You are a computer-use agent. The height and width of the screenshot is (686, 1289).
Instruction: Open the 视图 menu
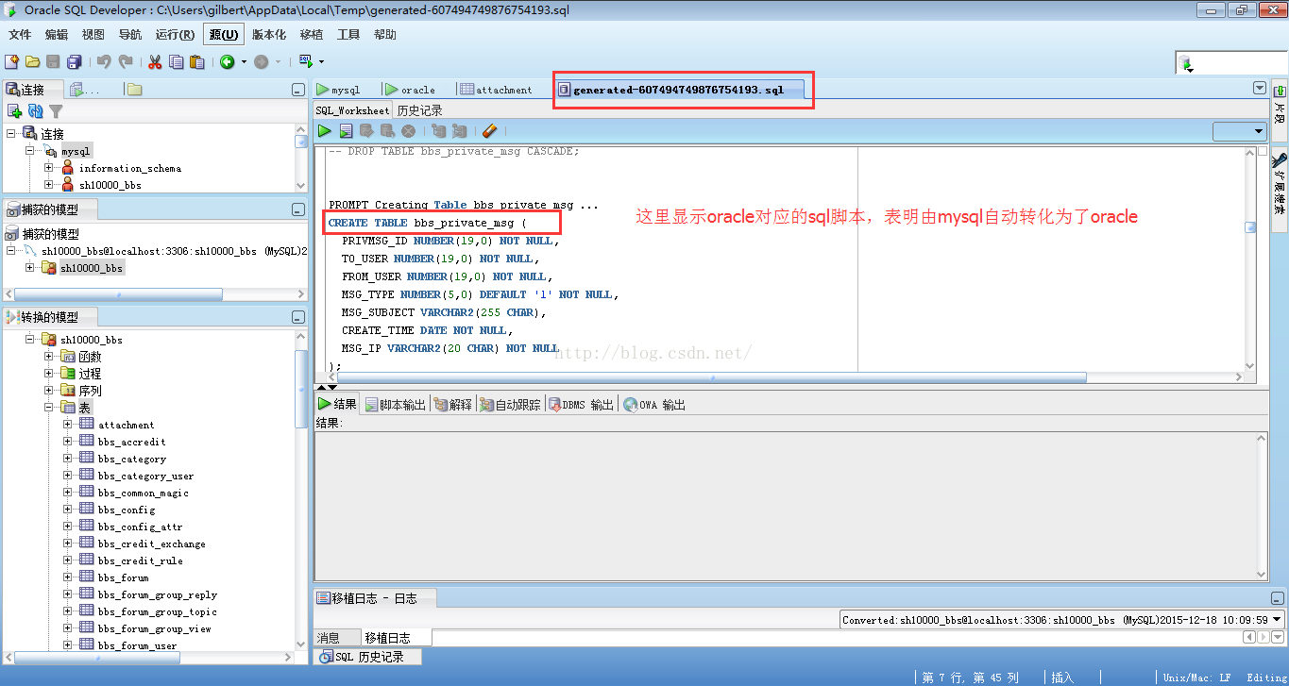[x=93, y=34]
